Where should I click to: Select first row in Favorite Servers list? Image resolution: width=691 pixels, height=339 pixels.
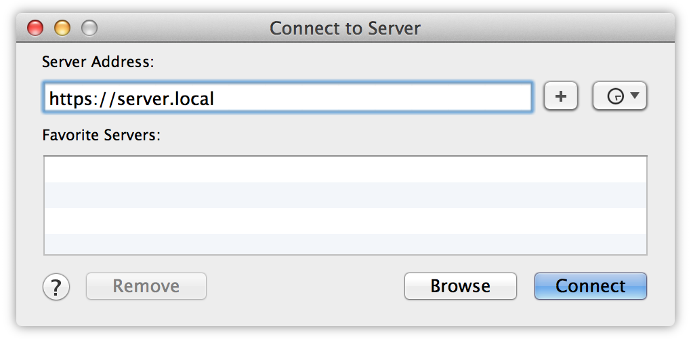point(345,169)
